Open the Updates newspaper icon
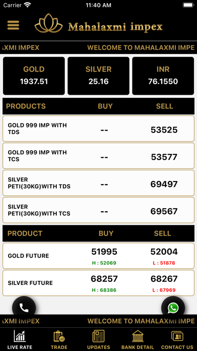 tap(98, 336)
